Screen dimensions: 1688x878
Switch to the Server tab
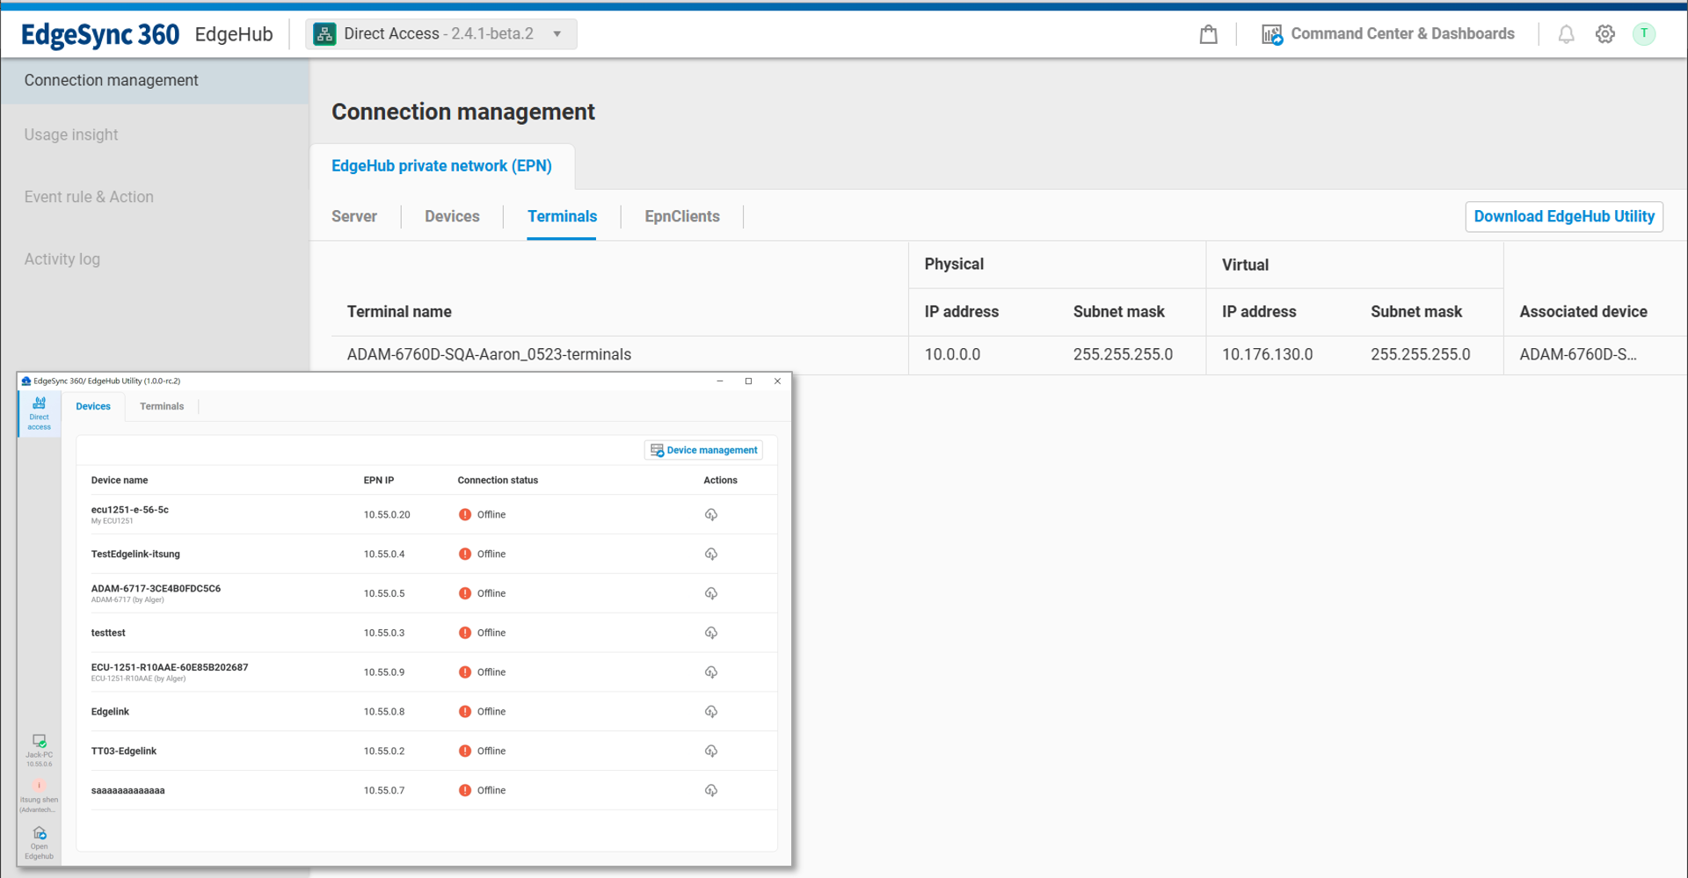(353, 216)
